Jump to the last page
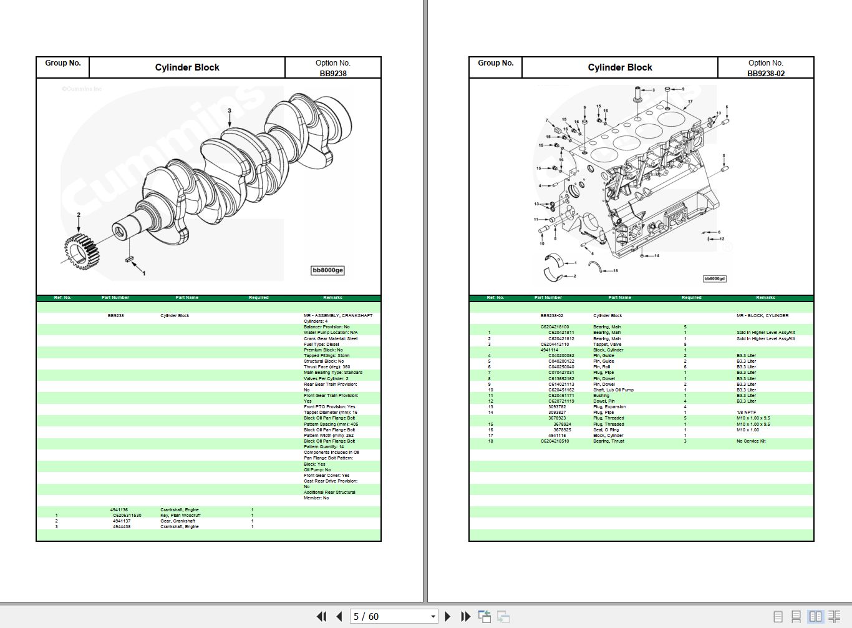 click(x=465, y=616)
